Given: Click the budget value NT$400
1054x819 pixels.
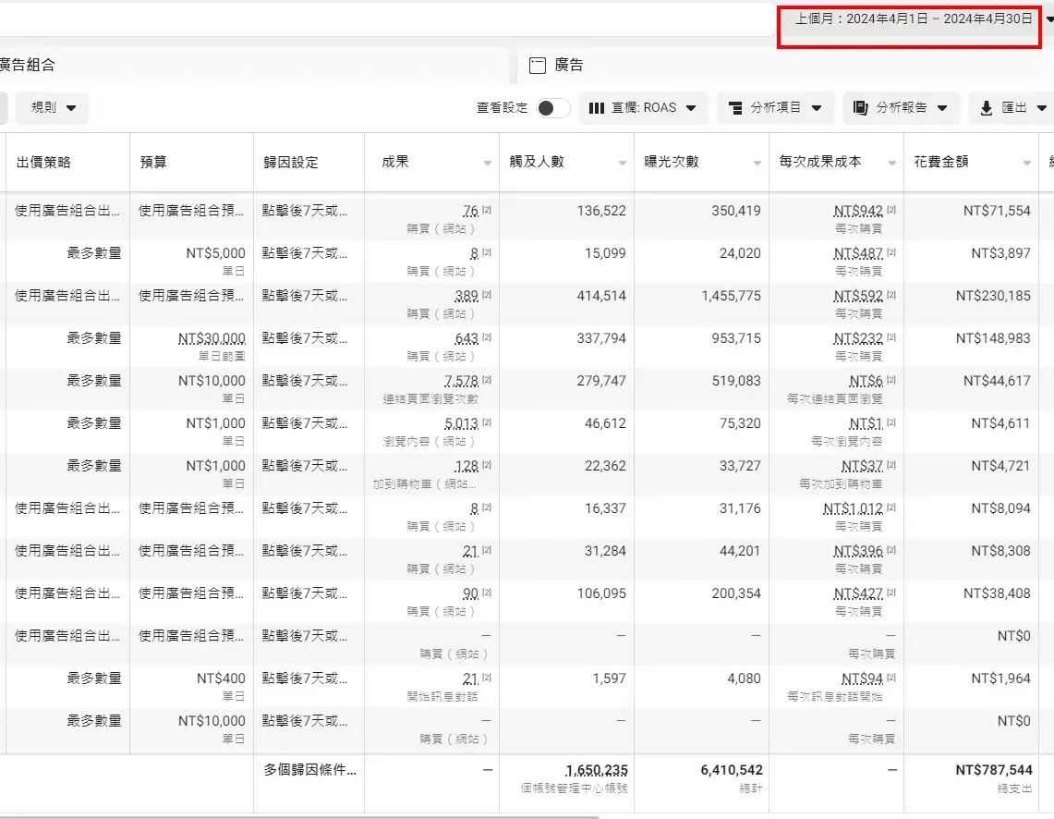Looking at the screenshot, I should click(x=221, y=678).
